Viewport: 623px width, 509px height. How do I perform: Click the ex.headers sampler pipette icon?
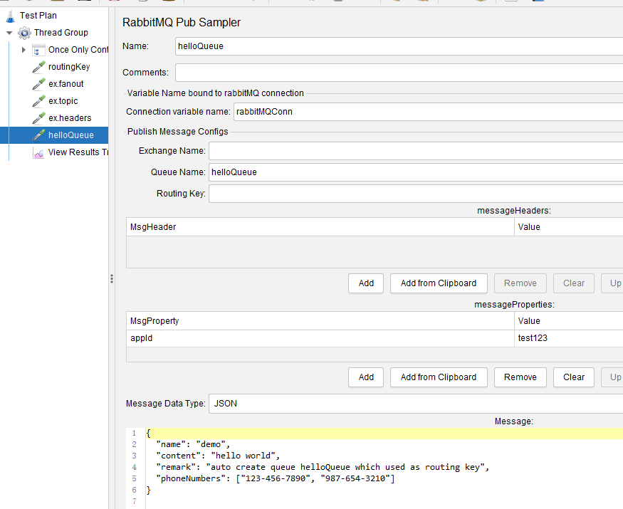point(38,118)
